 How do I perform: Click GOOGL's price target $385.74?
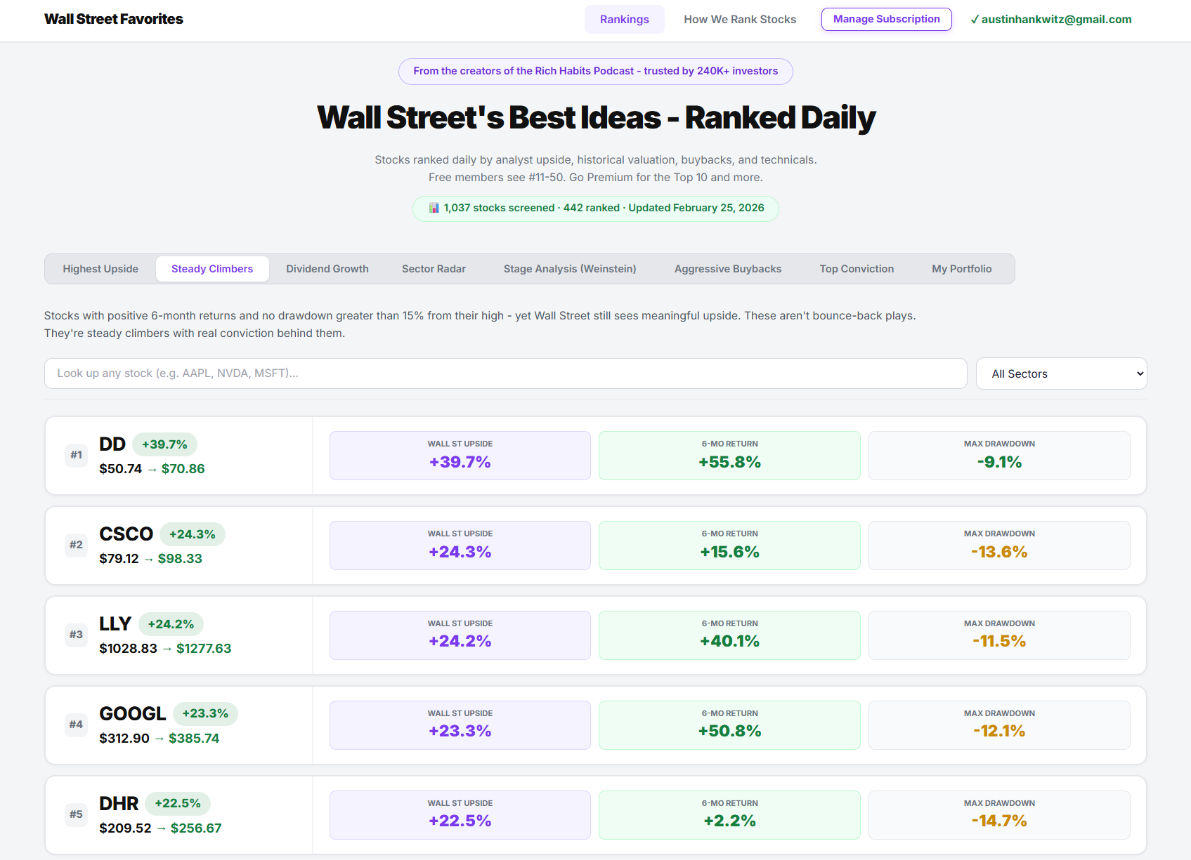point(194,739)
